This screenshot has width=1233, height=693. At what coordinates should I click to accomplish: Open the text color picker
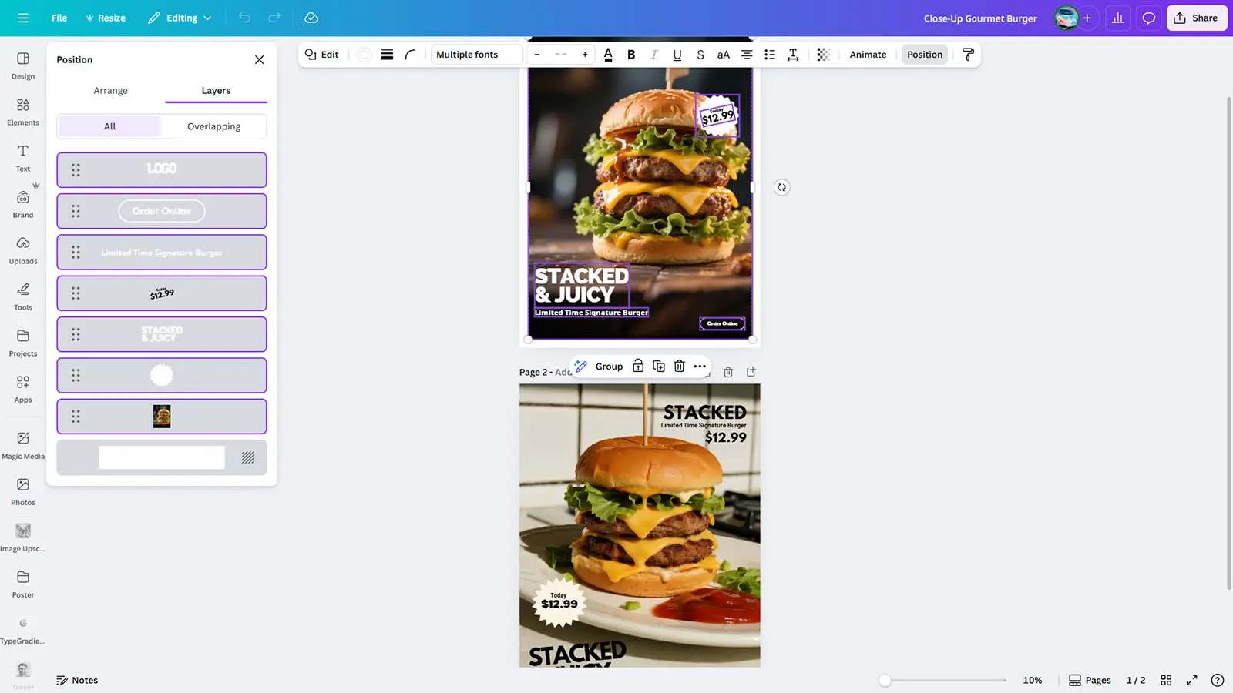[x=608, y=55]
